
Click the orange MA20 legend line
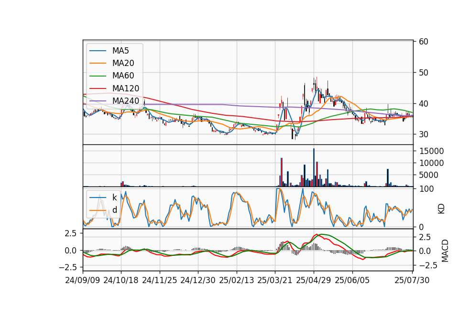[98, 63]
